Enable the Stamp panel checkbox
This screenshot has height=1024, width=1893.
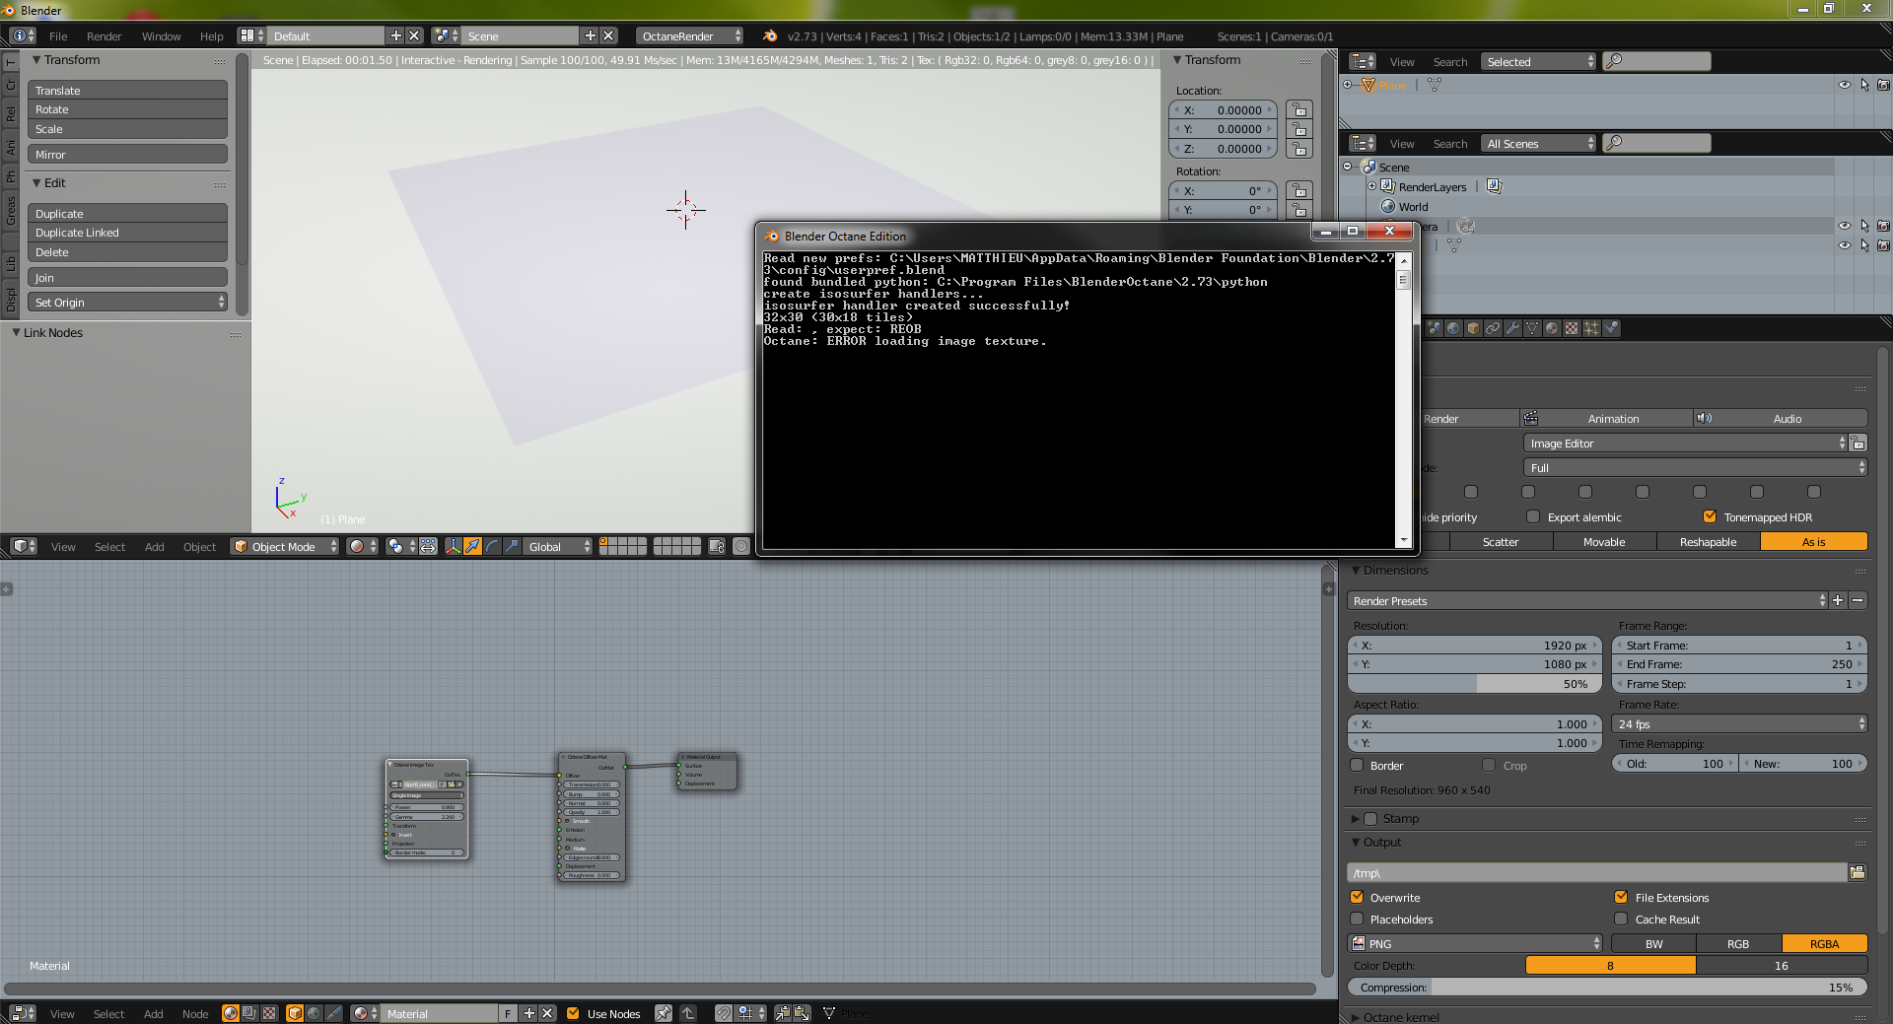coord(1370,818)
